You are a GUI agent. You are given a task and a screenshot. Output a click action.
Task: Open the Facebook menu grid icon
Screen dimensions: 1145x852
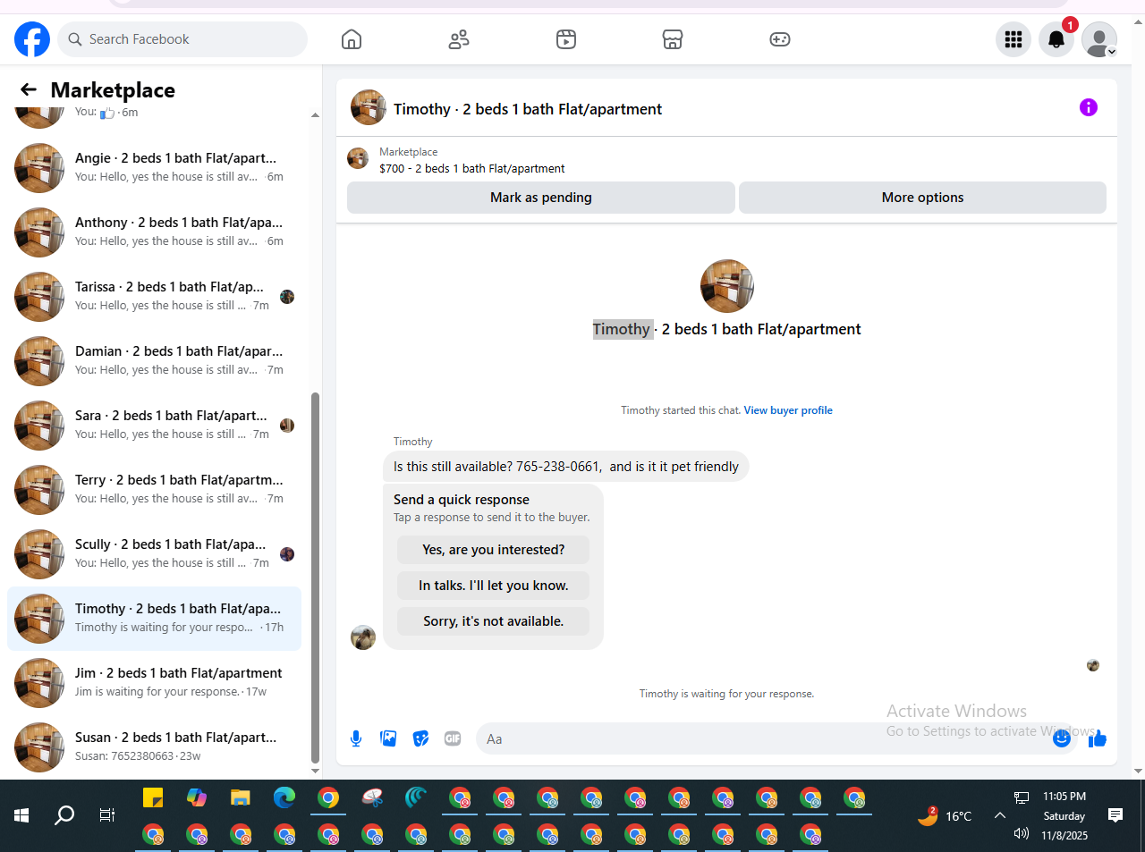click(x=1014, y=39)
